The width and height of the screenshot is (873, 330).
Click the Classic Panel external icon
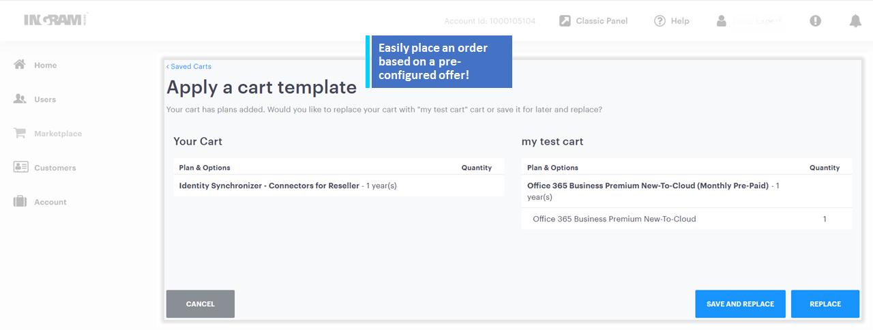[565, 21]
